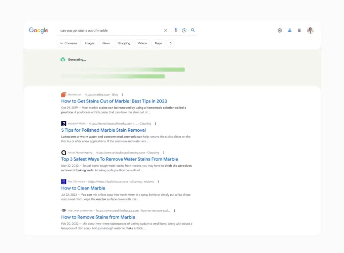Expand more filters with chevron arrow

(x=171, y=43)
